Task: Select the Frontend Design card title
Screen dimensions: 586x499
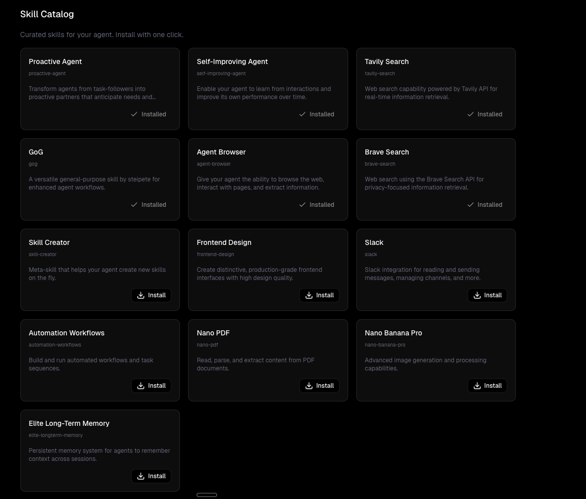Action: (224, 242)
